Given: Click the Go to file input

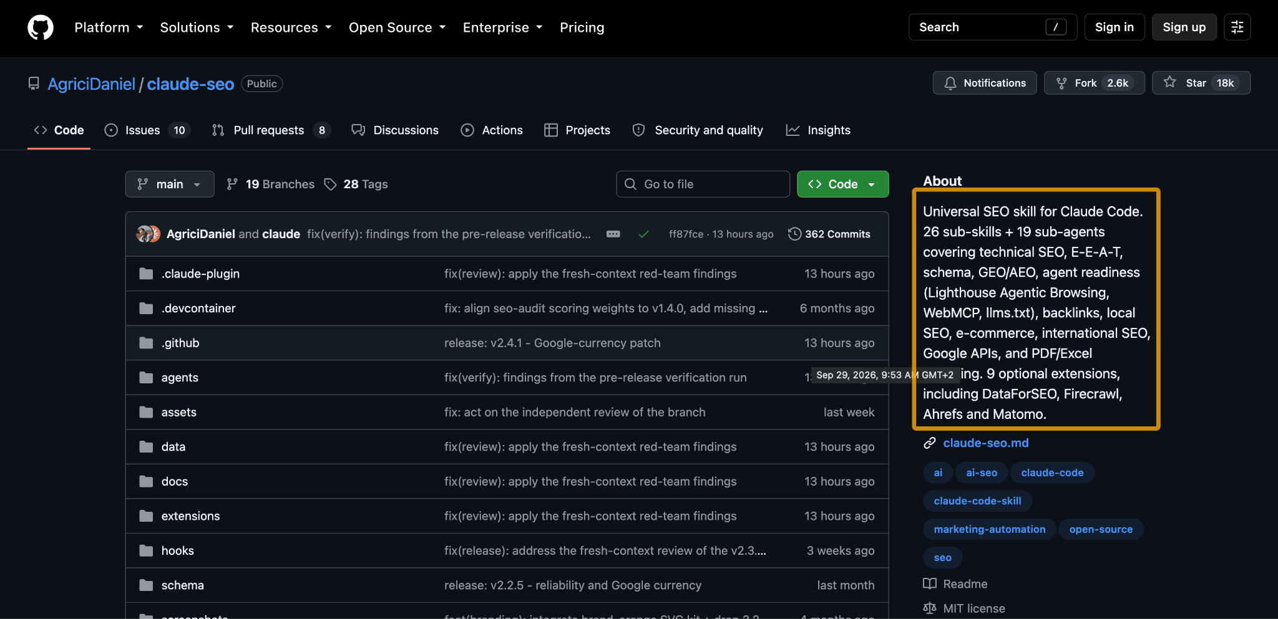Looking at the screenshot, I should [703, 185].
